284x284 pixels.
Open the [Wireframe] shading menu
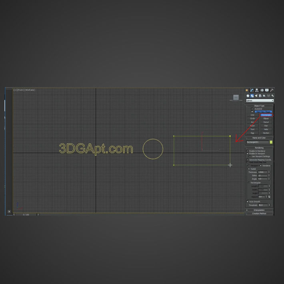30,90
